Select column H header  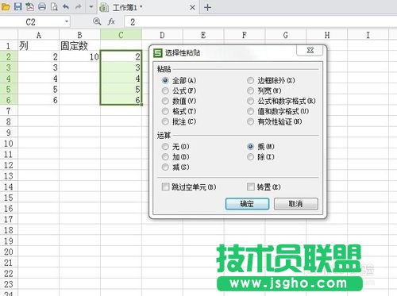pyautogui.click(x=327, y=35)
